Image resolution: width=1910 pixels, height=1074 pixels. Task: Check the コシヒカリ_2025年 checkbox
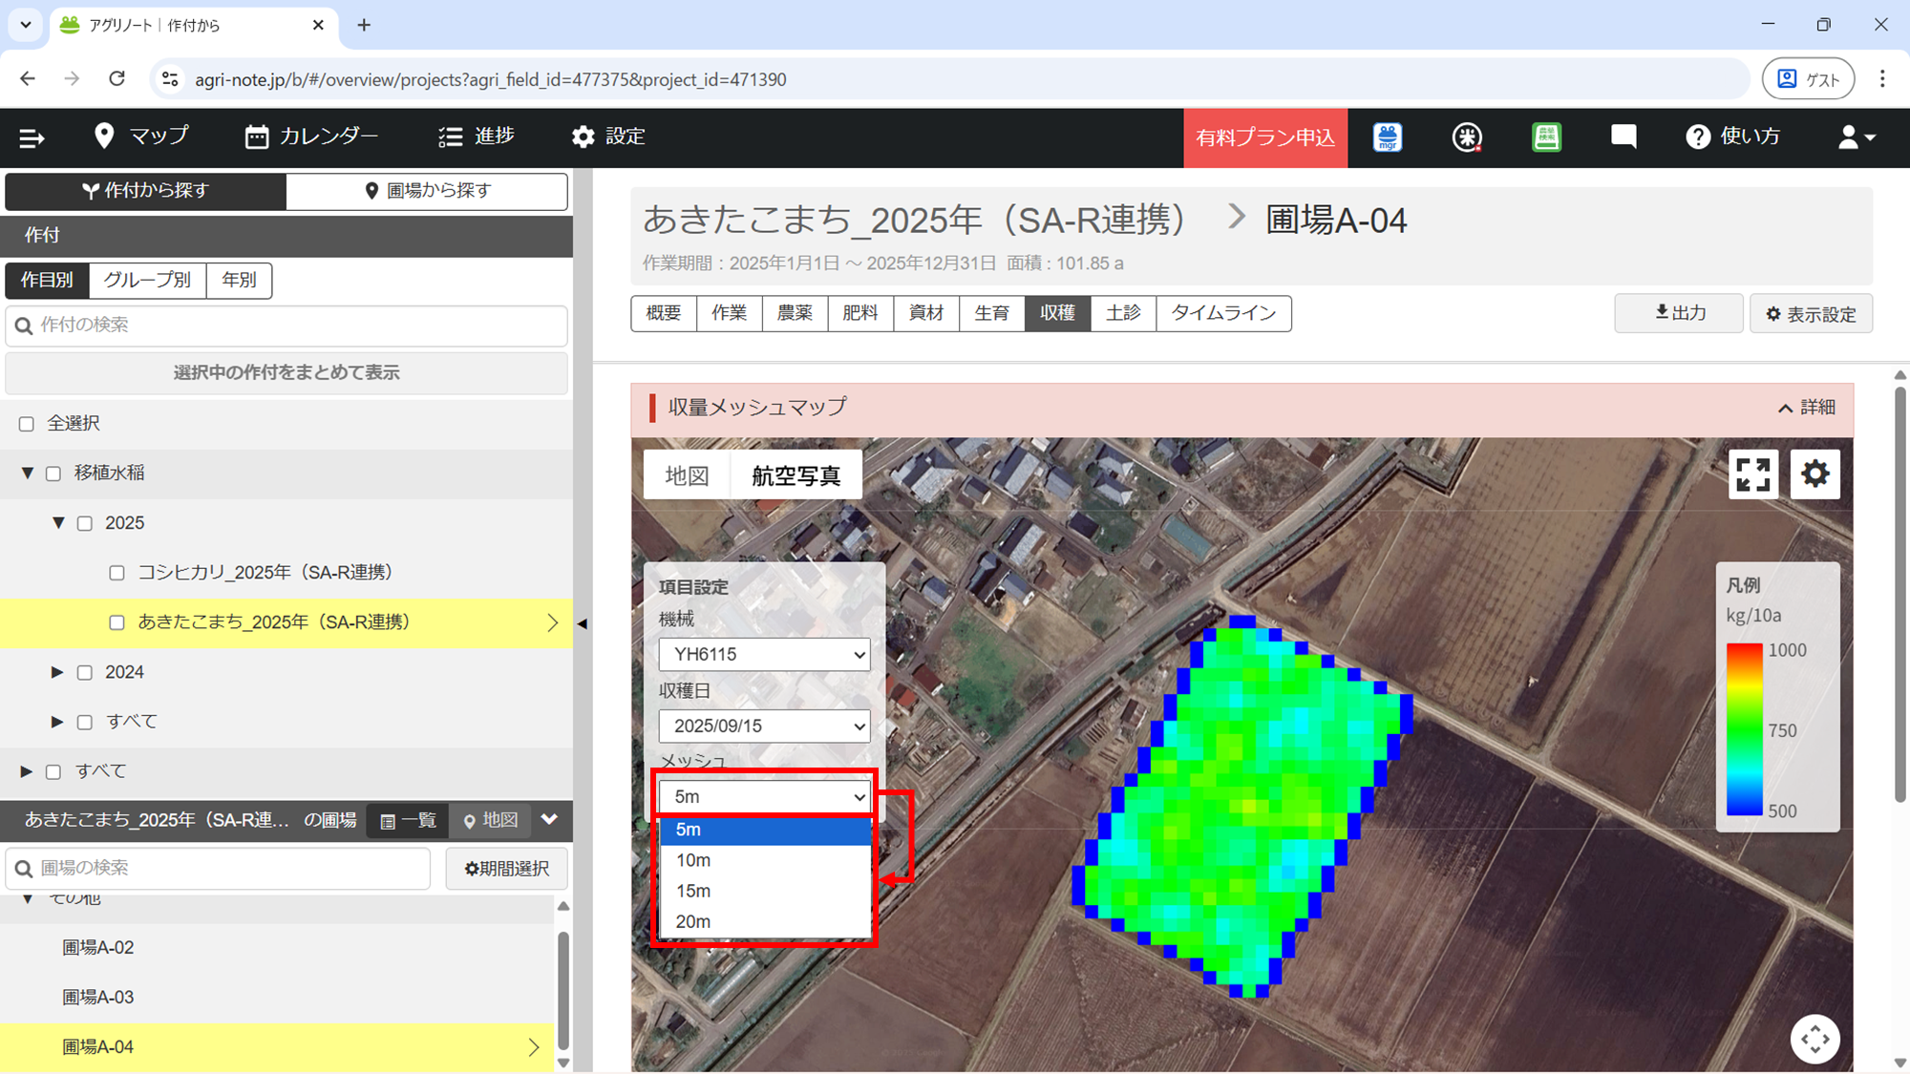(117, 573)
